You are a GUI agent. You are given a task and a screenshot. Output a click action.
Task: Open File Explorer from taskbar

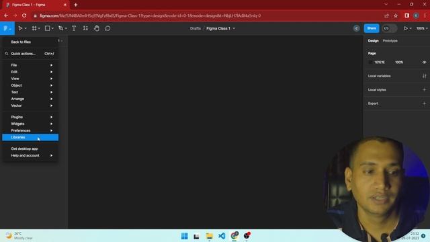(209, 236)
